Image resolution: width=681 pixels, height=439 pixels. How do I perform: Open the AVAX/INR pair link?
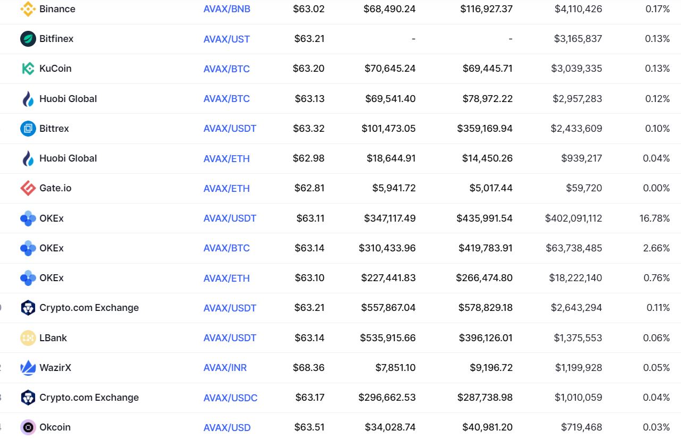[225, 368]
